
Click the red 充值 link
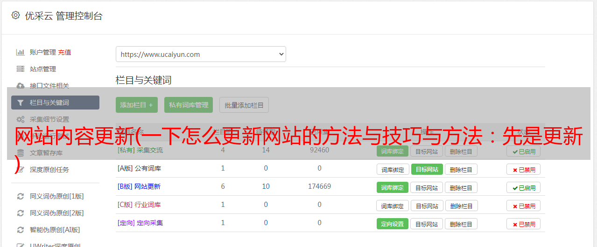(64, 52)
